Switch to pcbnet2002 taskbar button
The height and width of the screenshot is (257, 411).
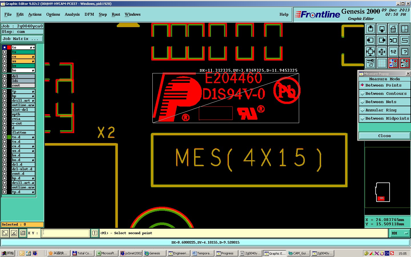pos(131,253)
